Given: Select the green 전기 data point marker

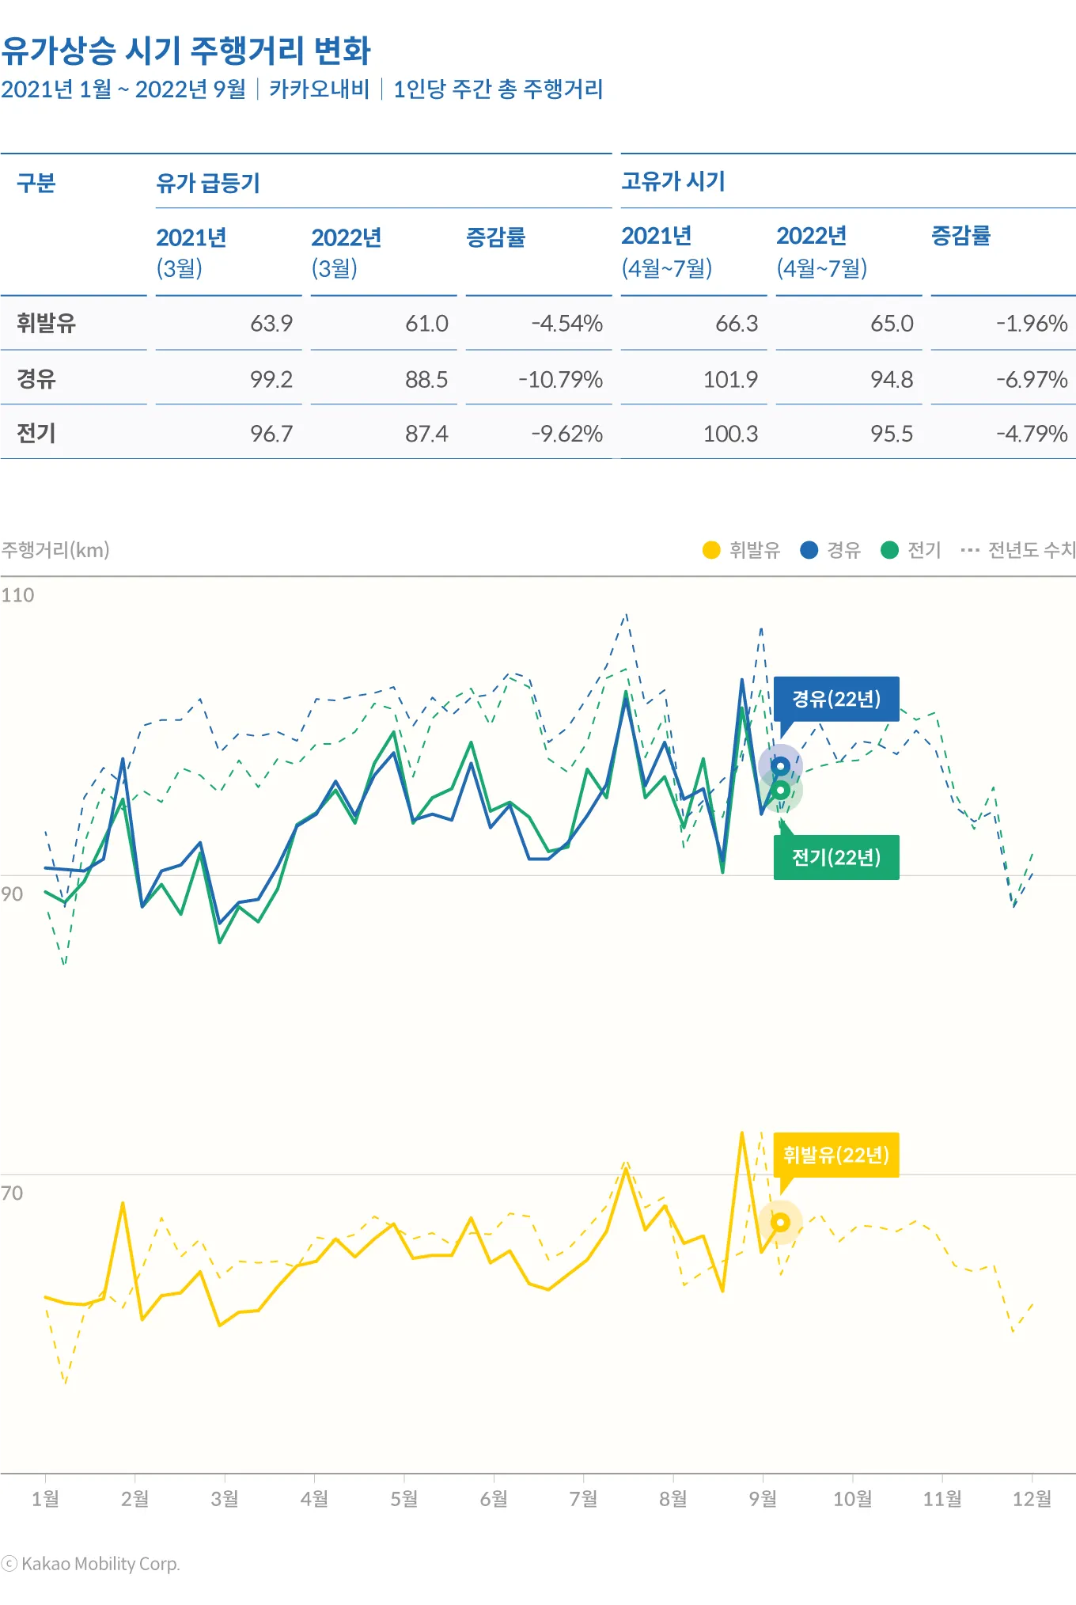Looking at the screenshot, I should click(x=780, y=791).
